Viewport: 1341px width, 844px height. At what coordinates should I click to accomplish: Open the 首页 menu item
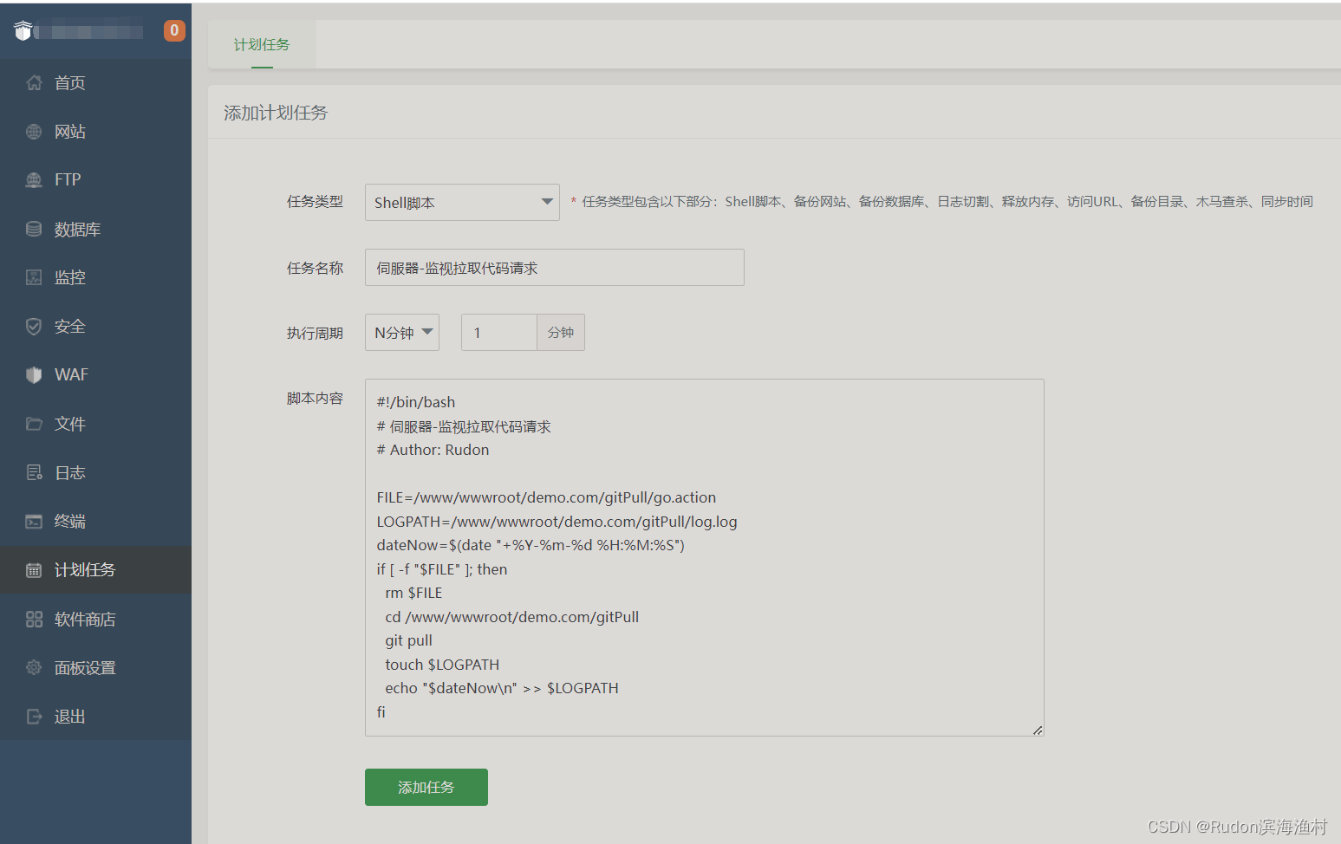tap(95, 83)
